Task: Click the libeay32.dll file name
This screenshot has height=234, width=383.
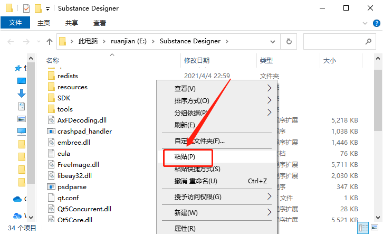Action: pyautogui.click(x=74, y=175)
